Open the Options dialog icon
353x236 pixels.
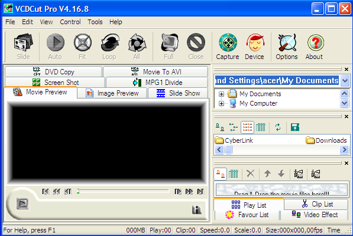[x=287, y=47]
